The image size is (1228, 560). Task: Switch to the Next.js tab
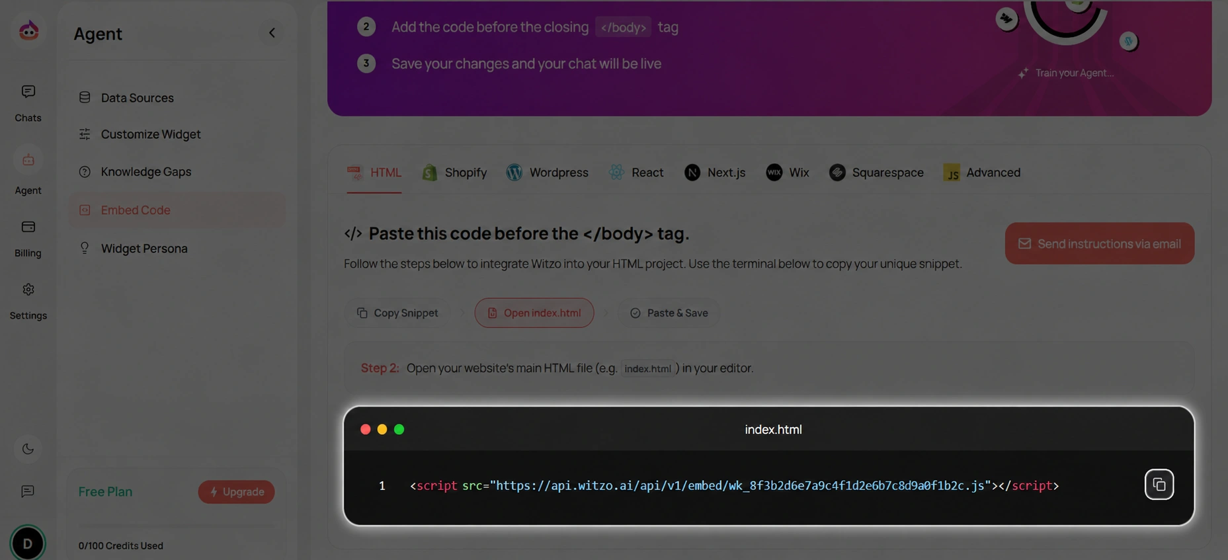(x=715, y=173)
